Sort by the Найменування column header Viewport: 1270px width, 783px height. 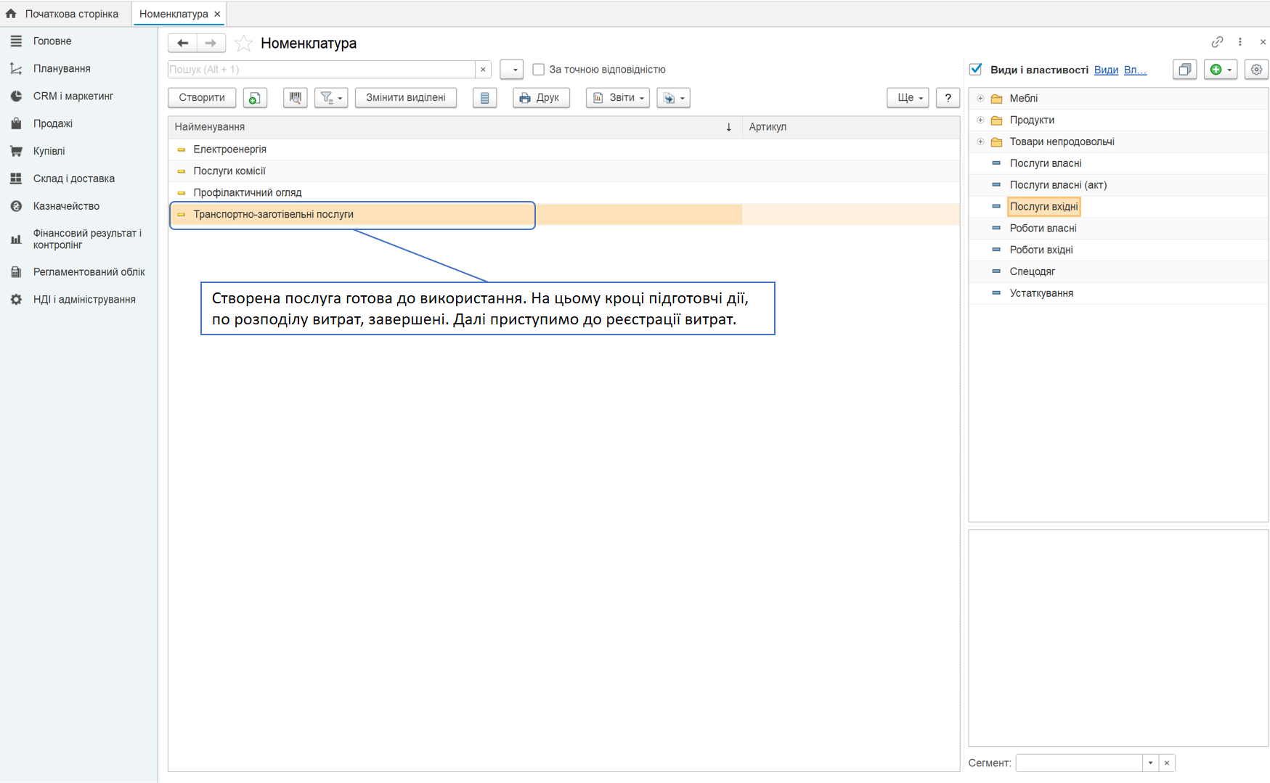(x=455, y=127)
